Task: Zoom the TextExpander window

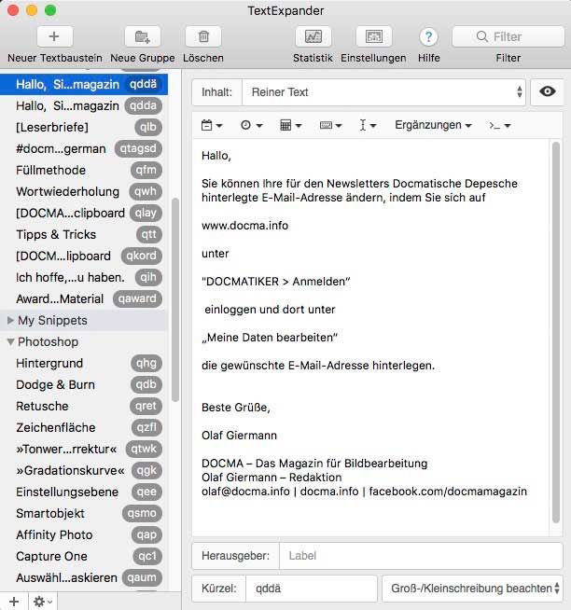Action: point(50,10)
